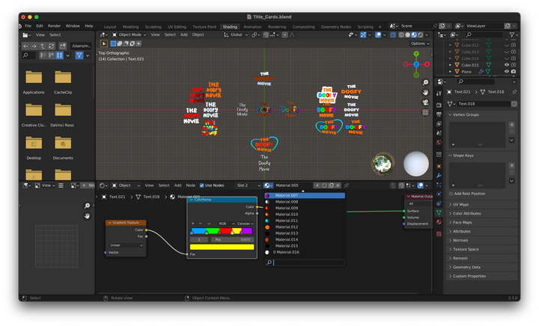Toggle the Use Nodes checkbox
Viewport: 539px width, 326px height.
point(202,185)
